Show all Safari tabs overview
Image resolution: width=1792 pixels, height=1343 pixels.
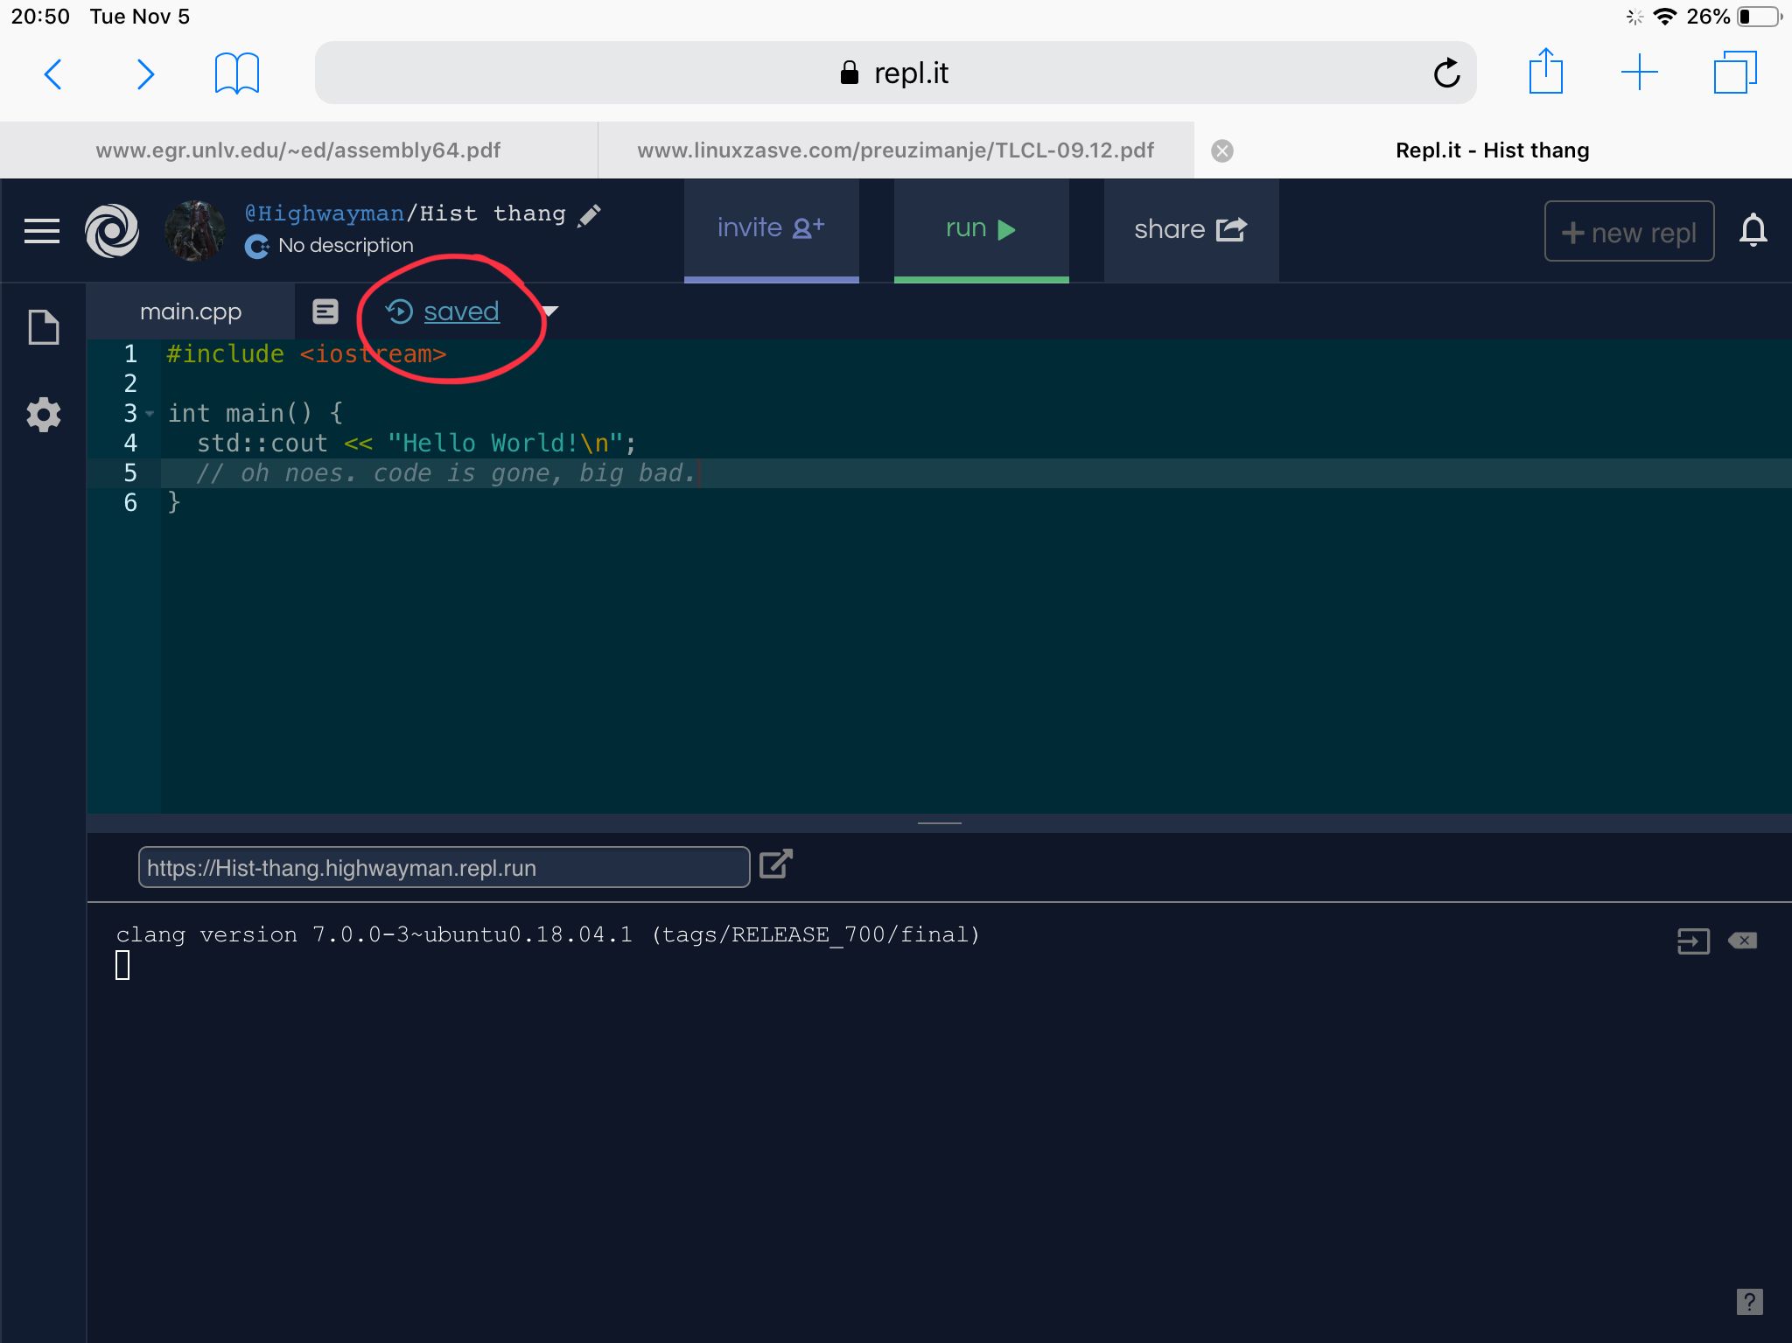[x=1735, y=73]
